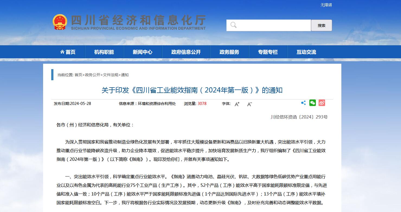Open the 新闻中心 menu
Image resolution: width=401 pixels, height=212 pixels.
coord(143,52)
